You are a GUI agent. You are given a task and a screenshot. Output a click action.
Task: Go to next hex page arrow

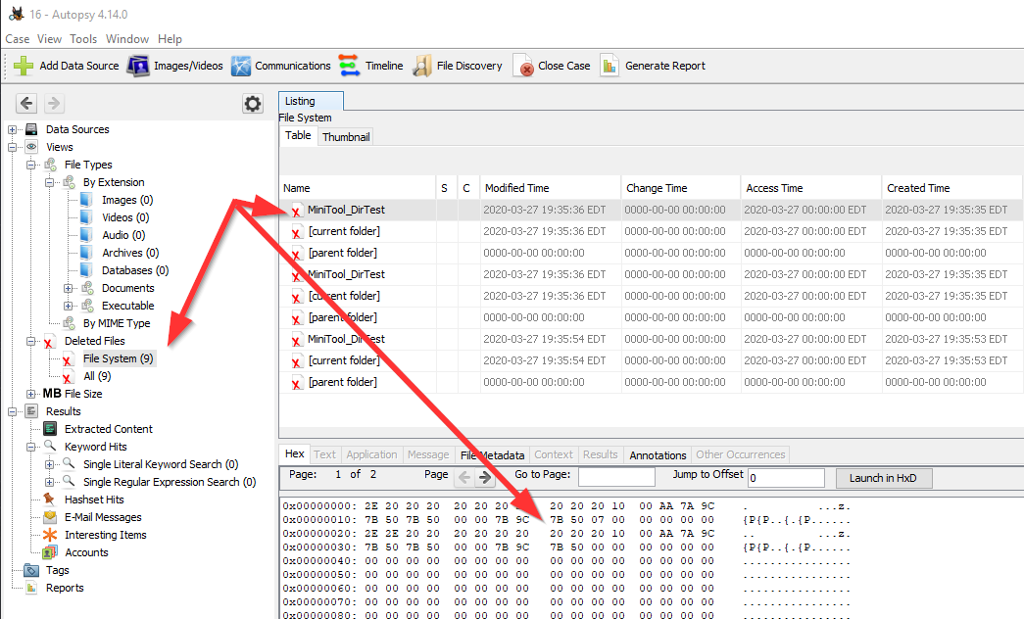pos(485,478)
